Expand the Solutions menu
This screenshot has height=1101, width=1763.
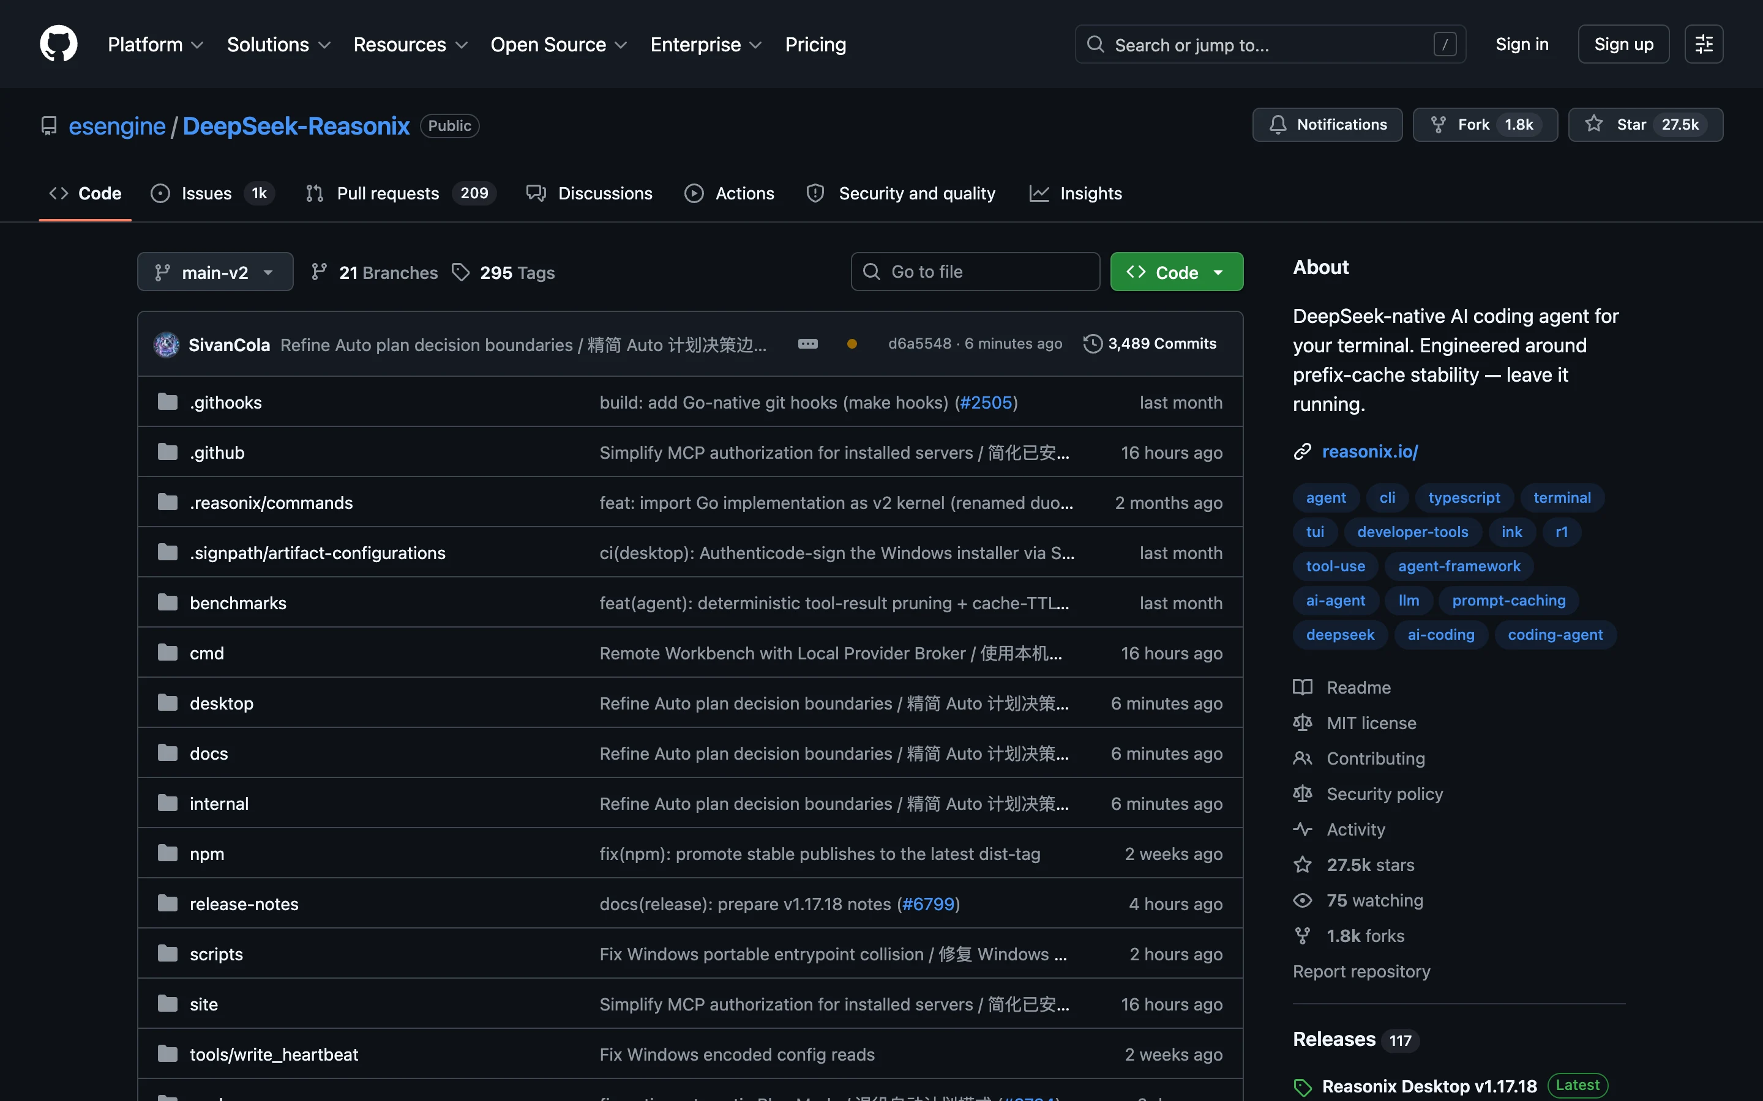279,45
